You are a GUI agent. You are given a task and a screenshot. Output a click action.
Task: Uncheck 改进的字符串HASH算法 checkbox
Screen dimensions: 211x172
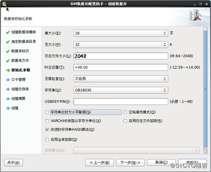pos(47,130)
